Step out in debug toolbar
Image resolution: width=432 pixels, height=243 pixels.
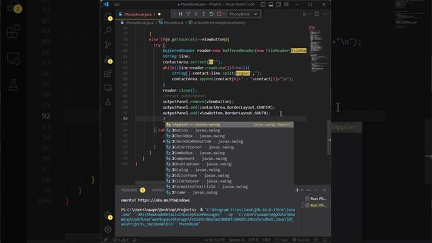pos(204,14)
